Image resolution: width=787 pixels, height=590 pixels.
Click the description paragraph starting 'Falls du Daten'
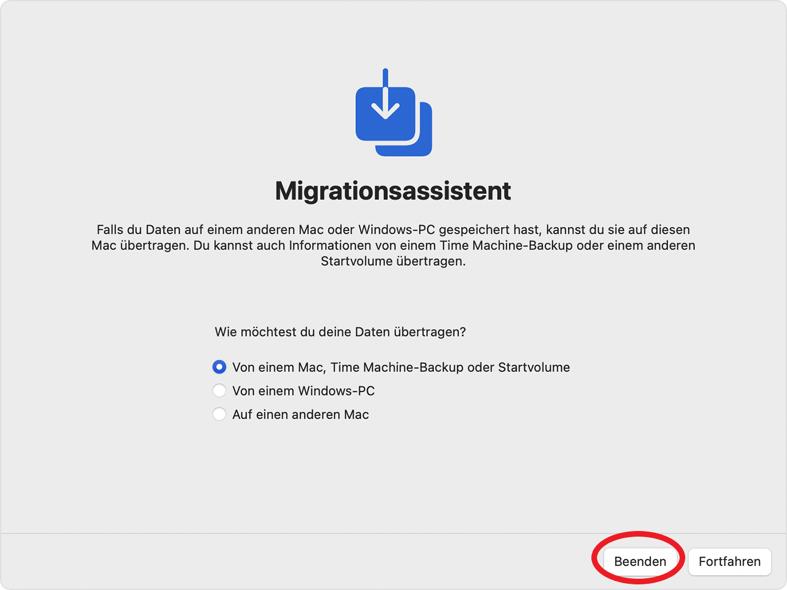click(393, 246)
